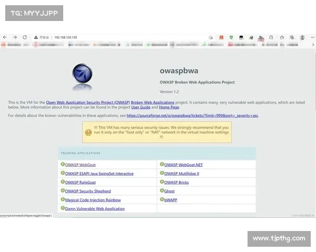Open the browser extension left of the flag extension
This screenshot has width=316, height=252.
coord(251,37)
